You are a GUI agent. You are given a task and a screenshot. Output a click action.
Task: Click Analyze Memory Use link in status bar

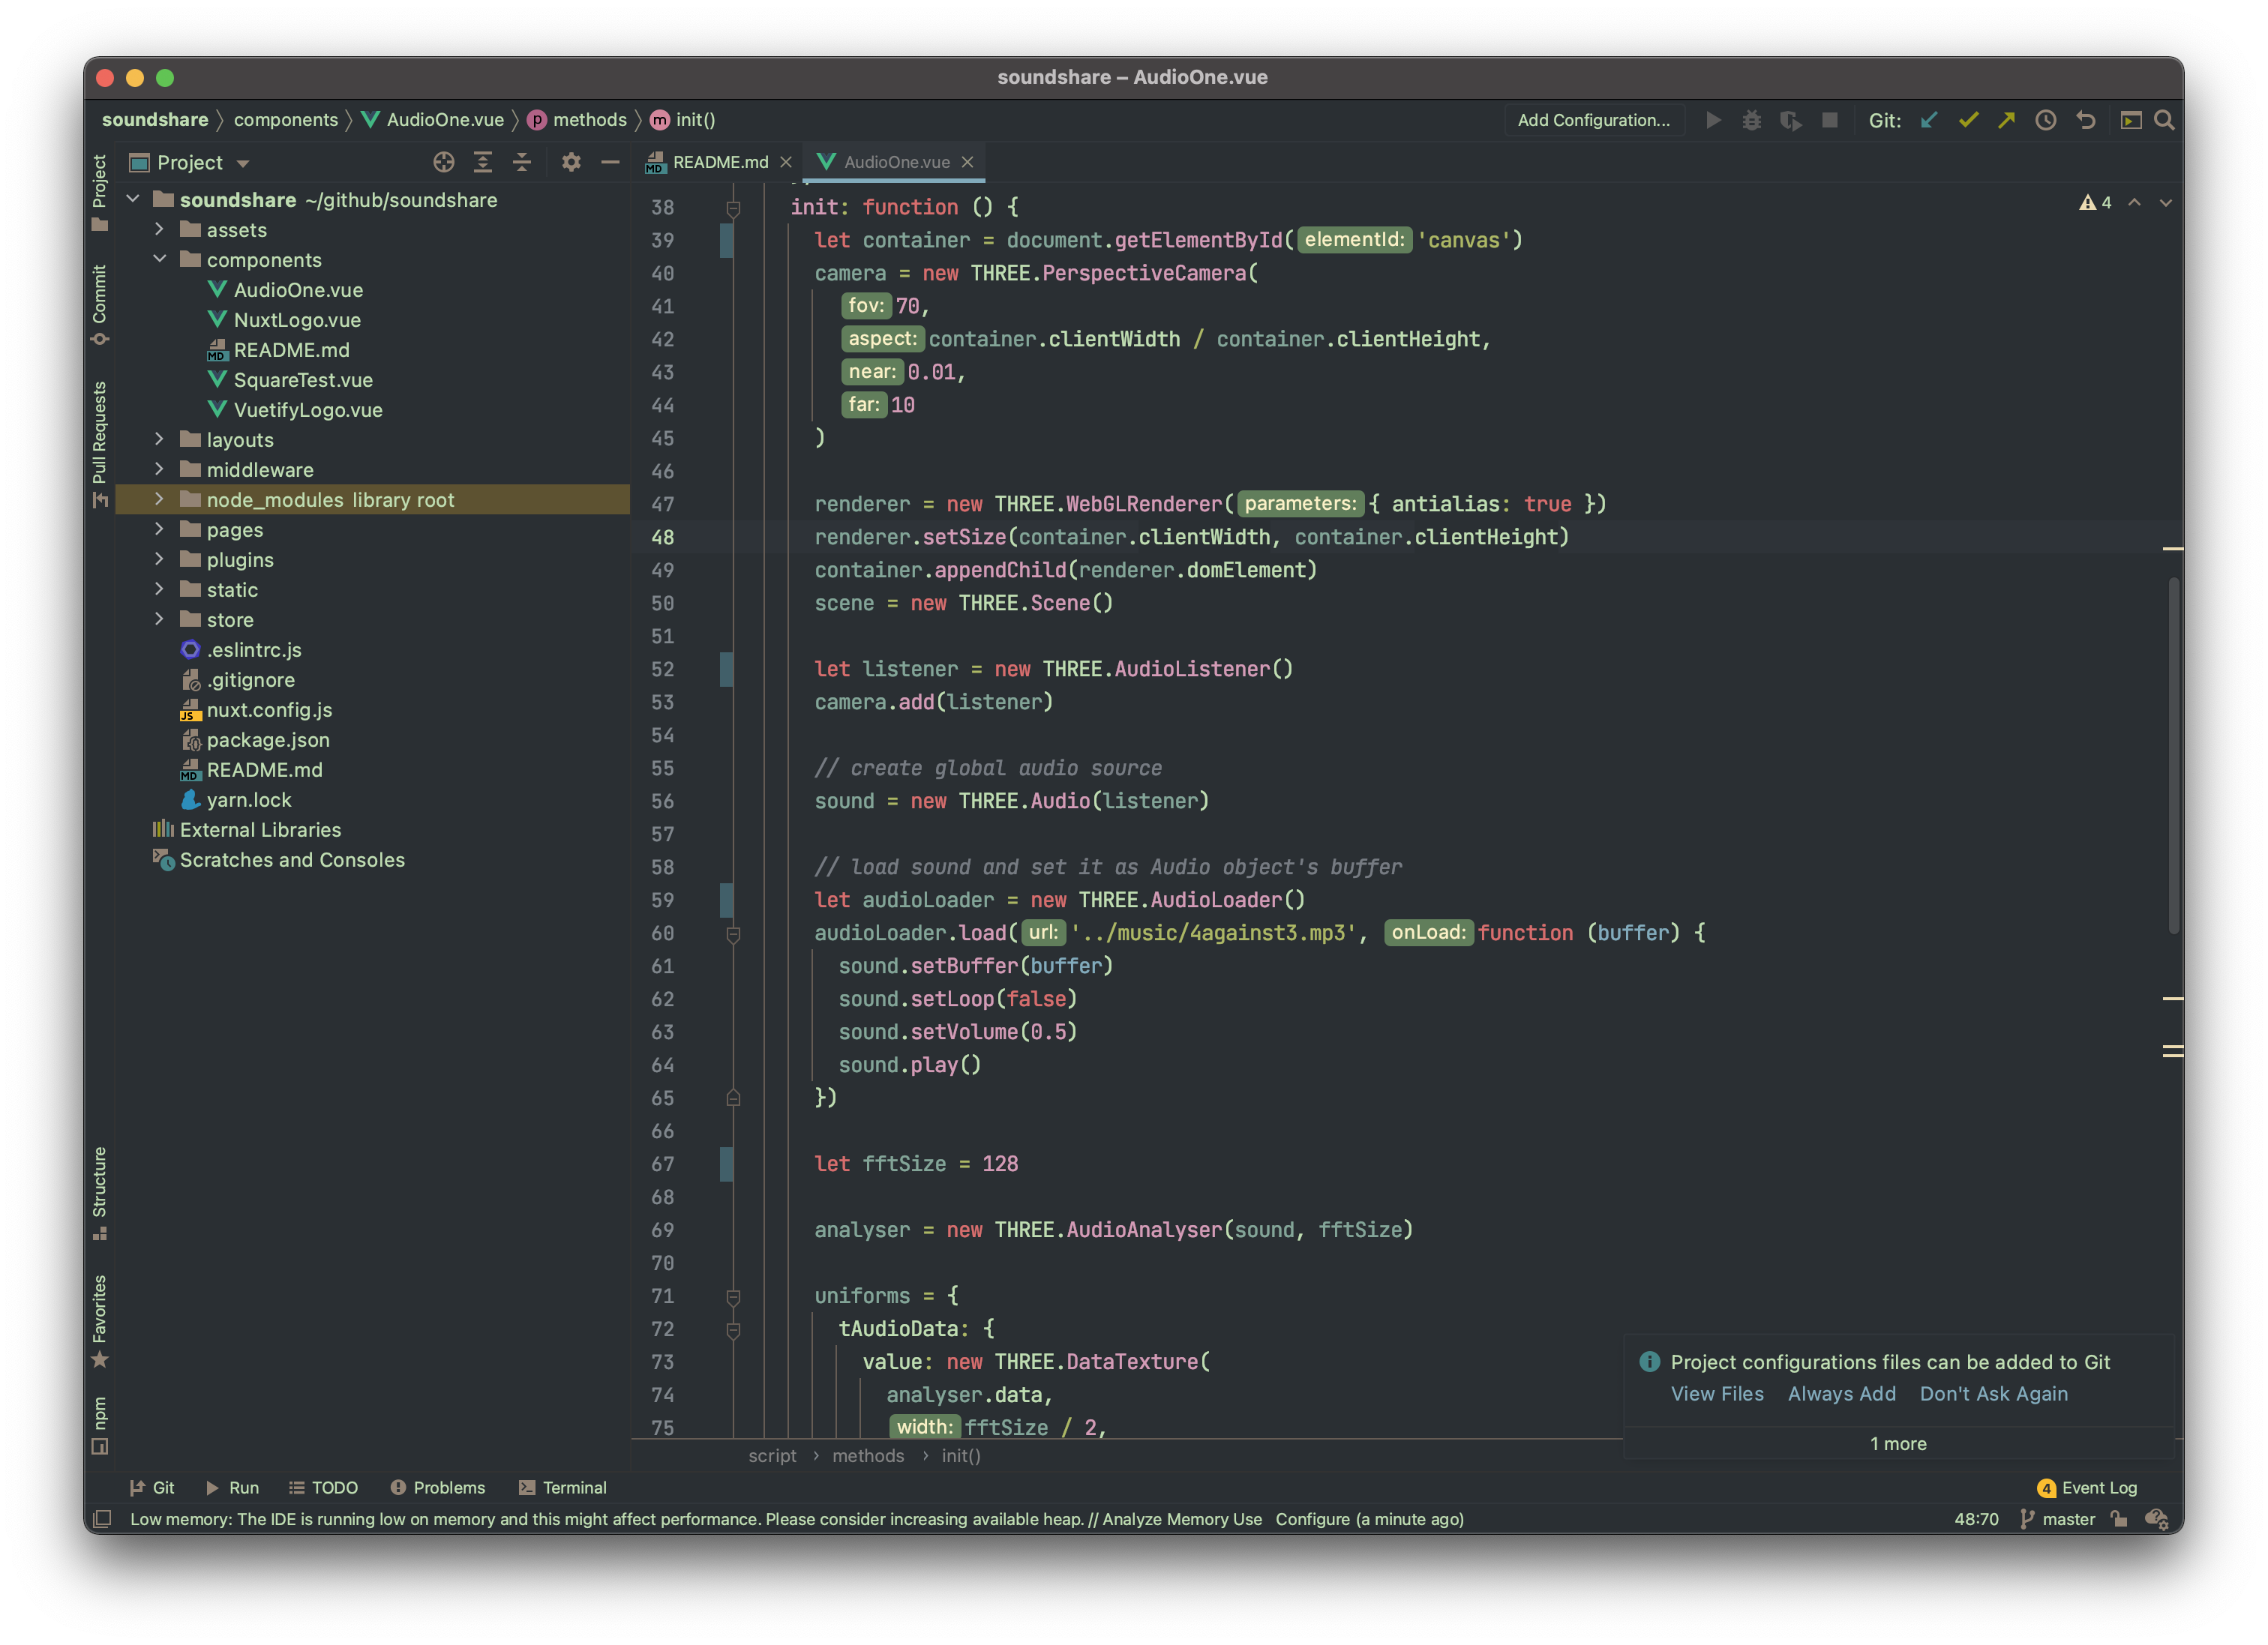click(1181, 1518)
